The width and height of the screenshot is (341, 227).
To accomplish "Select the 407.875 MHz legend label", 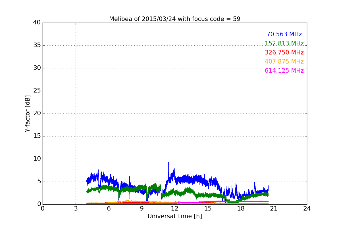I will 284,62.
